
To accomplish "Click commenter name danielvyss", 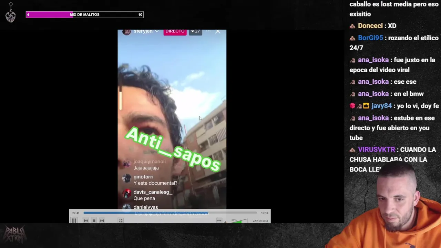I will point(146,207).
